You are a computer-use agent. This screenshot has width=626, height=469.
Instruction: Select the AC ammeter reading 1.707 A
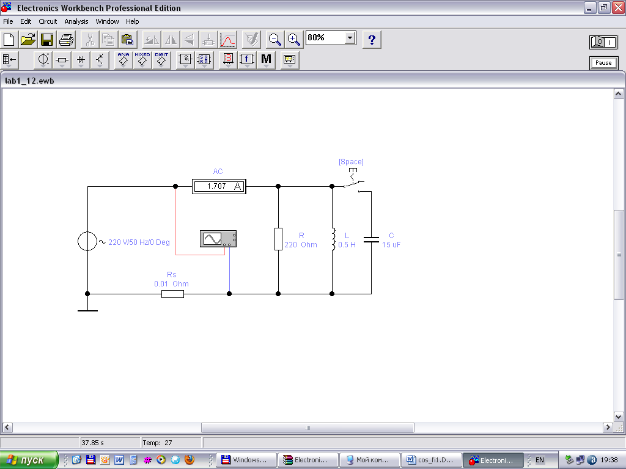(219, 186)
